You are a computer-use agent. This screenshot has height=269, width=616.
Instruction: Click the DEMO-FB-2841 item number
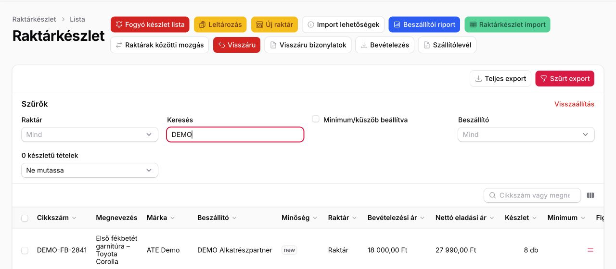(62, 250)
